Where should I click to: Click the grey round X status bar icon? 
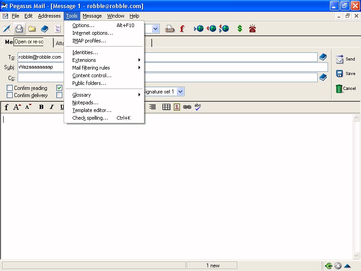338,266
